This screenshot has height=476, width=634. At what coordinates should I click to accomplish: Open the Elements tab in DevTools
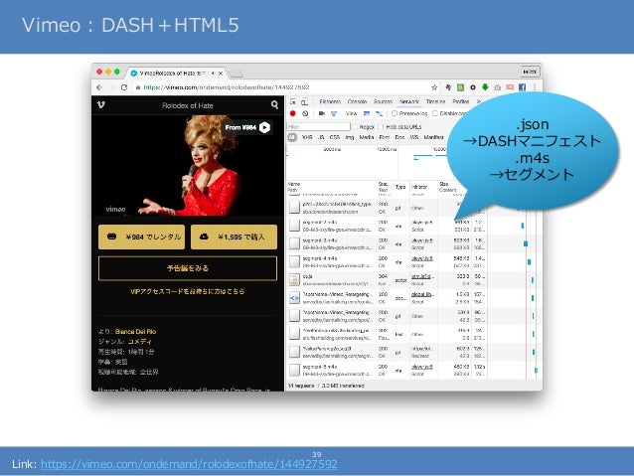click(x=330, y=102)
